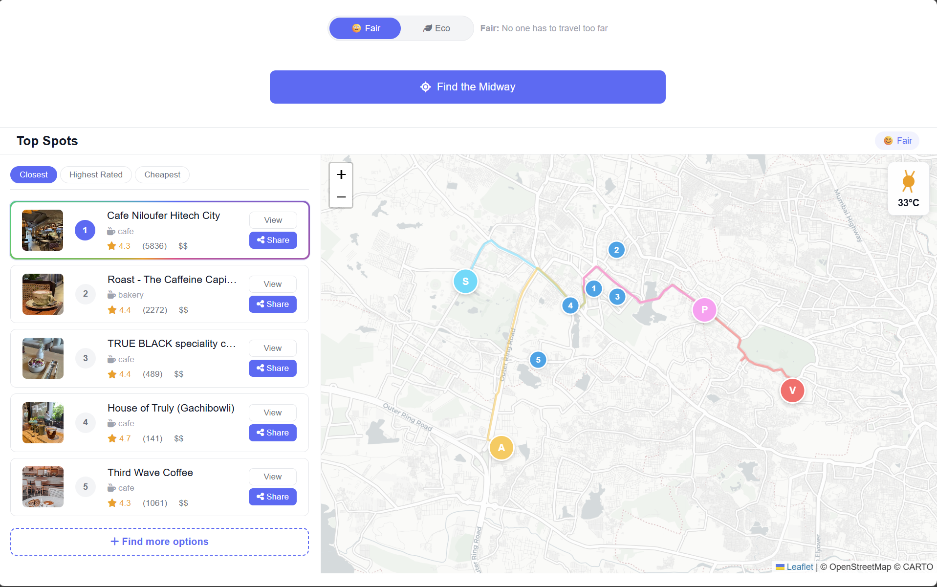Click Find more options button
937x587 pixels.
[159, 542]
